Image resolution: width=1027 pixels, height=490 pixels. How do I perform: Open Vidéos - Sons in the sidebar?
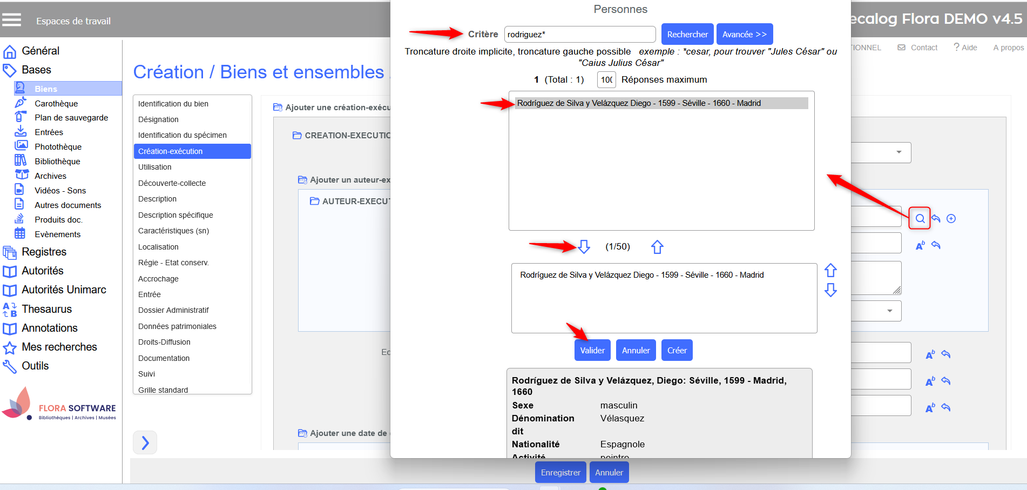(60, 191)
